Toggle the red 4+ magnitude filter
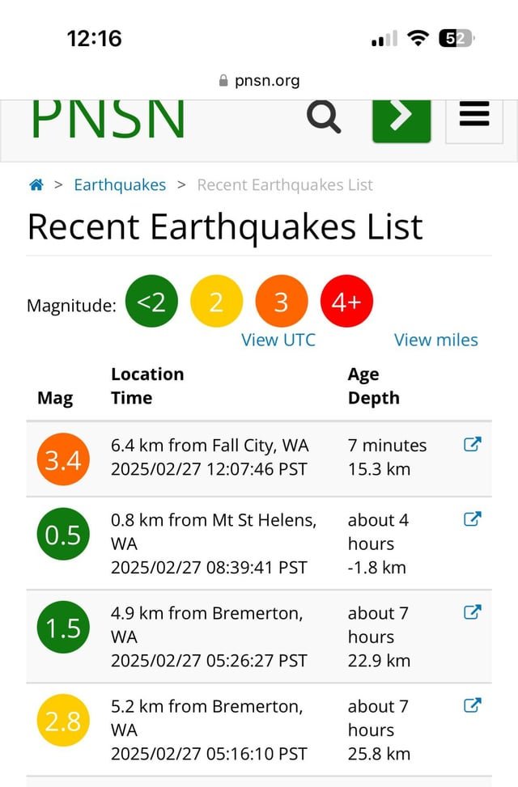Viewport: 518px width, 787px height. click(x=346, y=301)
